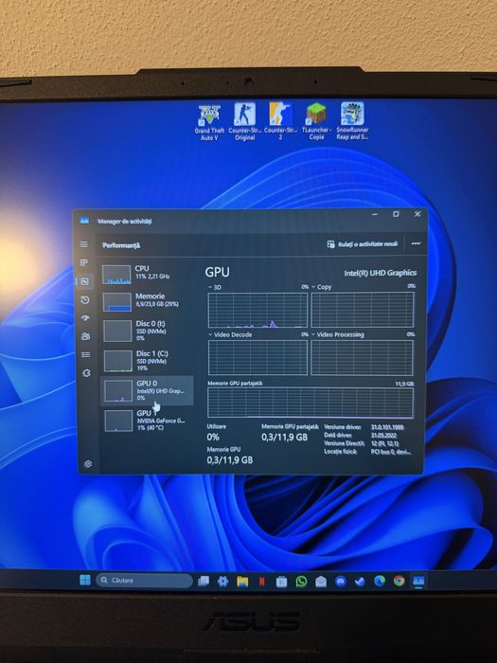Click the Memorie GPU partajată 0,3/11,9 GB value
Screen dimensions: 497x663
click(x=284, y=437)
